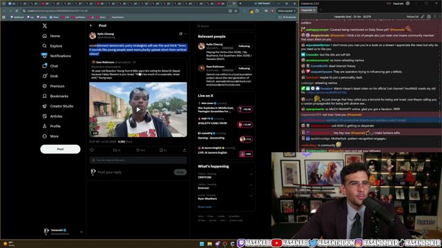Click the repost icon under tweet

tap(115, 150)
